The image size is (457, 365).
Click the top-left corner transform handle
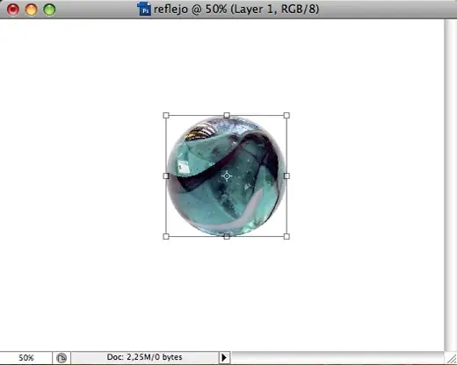pos(166,116)
